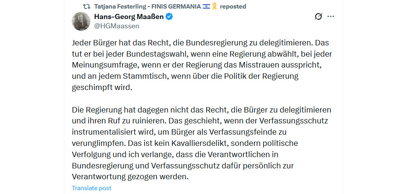Click the word 'reposted' in the header line
The image size is (407, 194).
click(x=233, y=7)
